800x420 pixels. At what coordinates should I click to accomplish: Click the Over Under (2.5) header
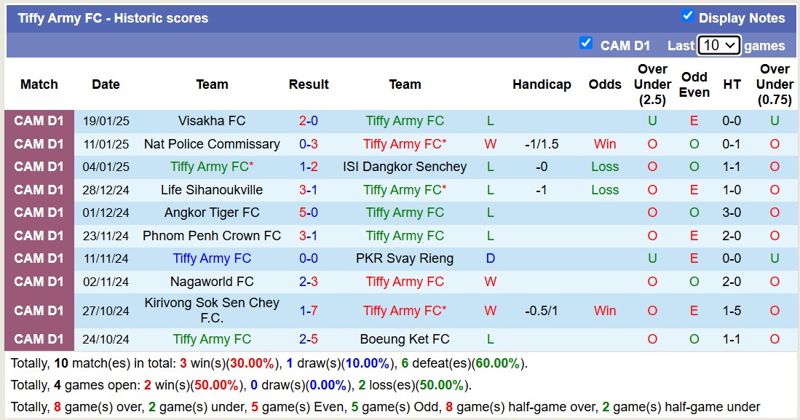pyautogui.click(x=652, y=84)
